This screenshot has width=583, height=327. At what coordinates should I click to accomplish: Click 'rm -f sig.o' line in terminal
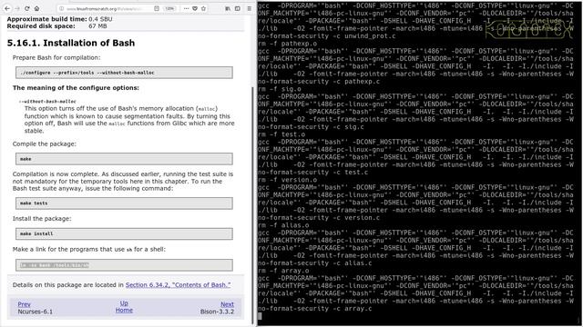pos(280,89)
